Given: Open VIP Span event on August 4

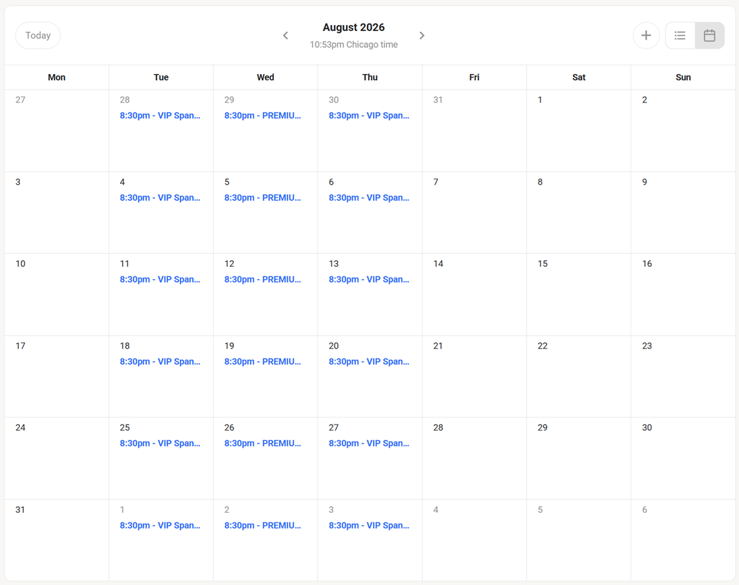Looking at the screenshot, I should click(160, 198).
